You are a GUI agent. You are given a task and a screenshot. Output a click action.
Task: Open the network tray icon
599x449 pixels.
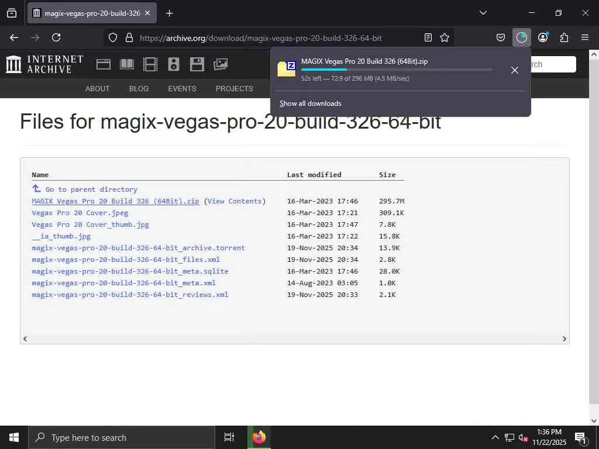pyautogui.click(x=510, y=437)
